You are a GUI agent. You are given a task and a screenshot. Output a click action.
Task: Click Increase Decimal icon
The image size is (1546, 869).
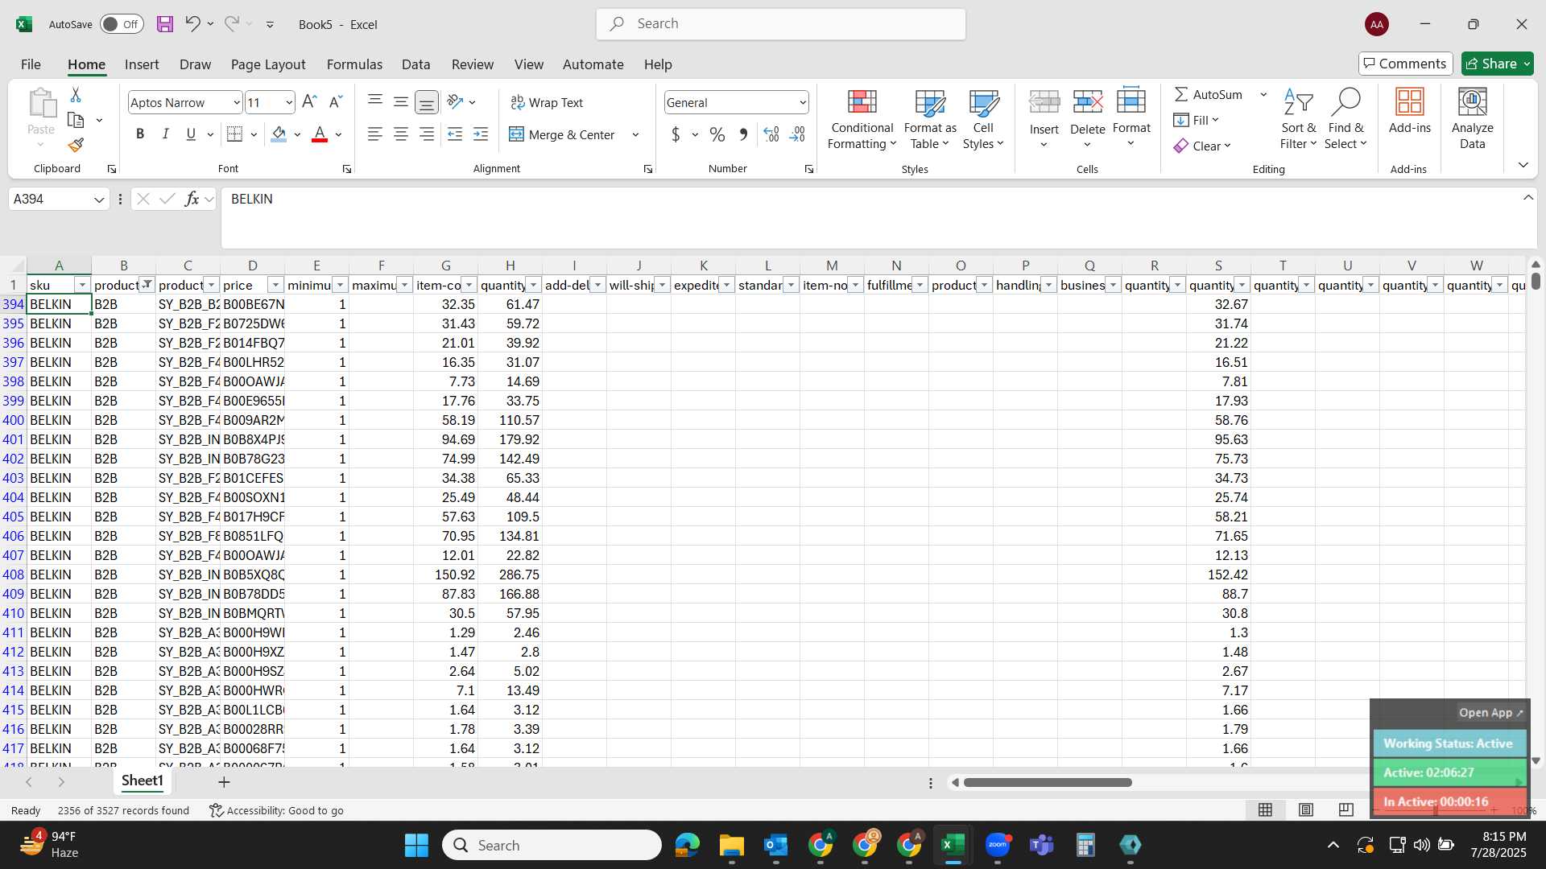(x=771, y=134)
